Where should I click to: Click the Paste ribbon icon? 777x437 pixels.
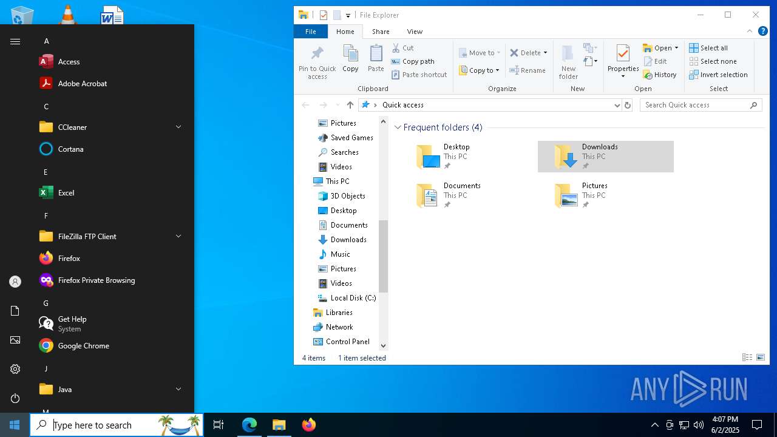click(x=376, y=59)
